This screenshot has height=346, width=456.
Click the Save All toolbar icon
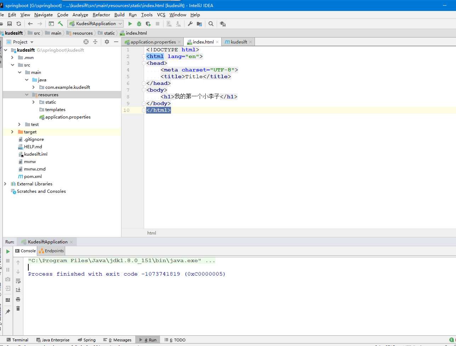point(10,24)
